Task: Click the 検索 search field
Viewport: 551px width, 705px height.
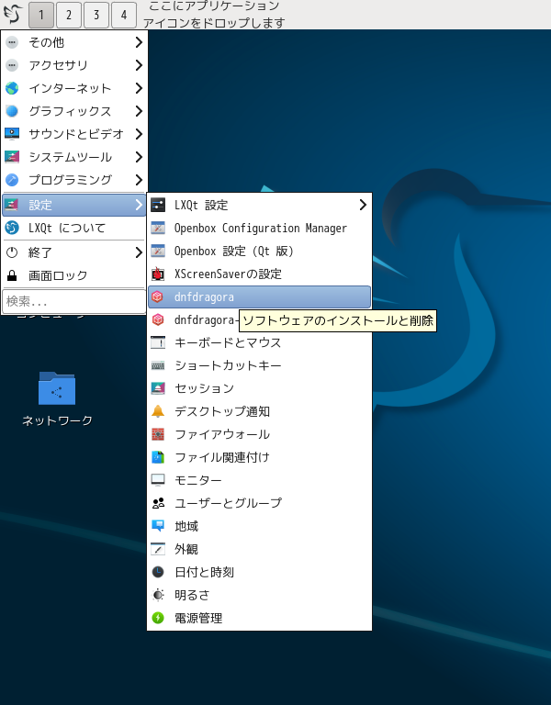Action: point(73,301)
